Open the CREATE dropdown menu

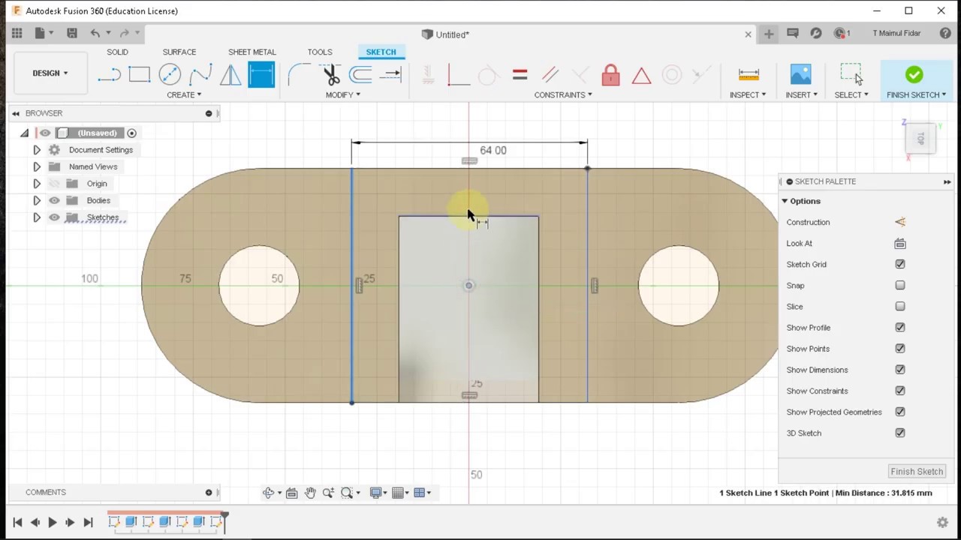pos(184,94)
